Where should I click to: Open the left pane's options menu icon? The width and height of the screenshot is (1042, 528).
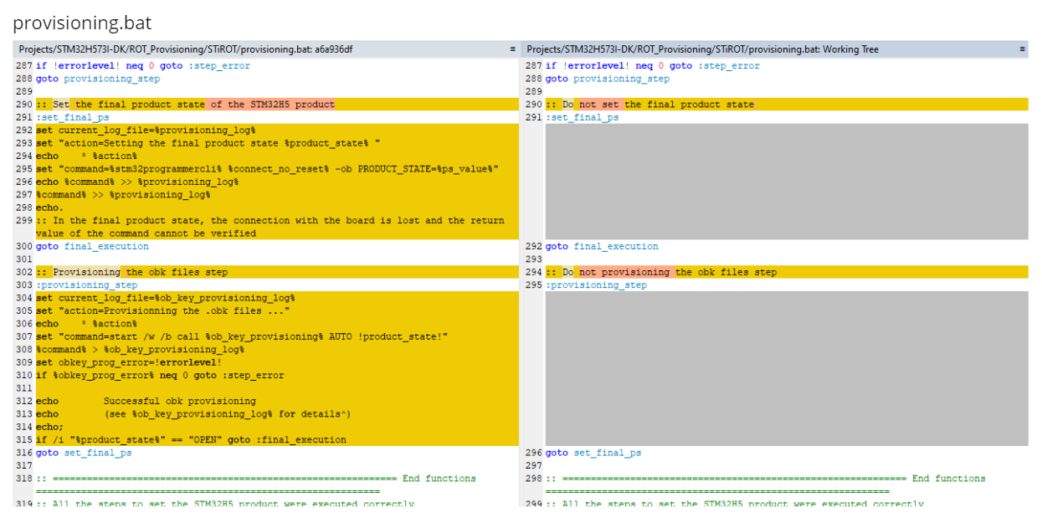coord(511,49)
